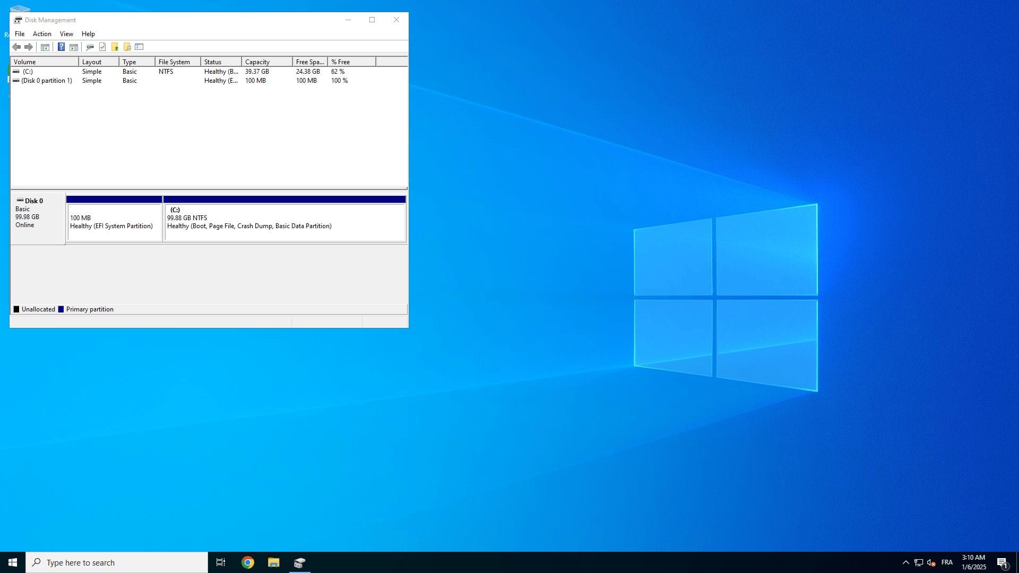Click the folder with magnifier icon
Image resolution: width=1019 pixels, height=573 pixels.
click(127, 47)
